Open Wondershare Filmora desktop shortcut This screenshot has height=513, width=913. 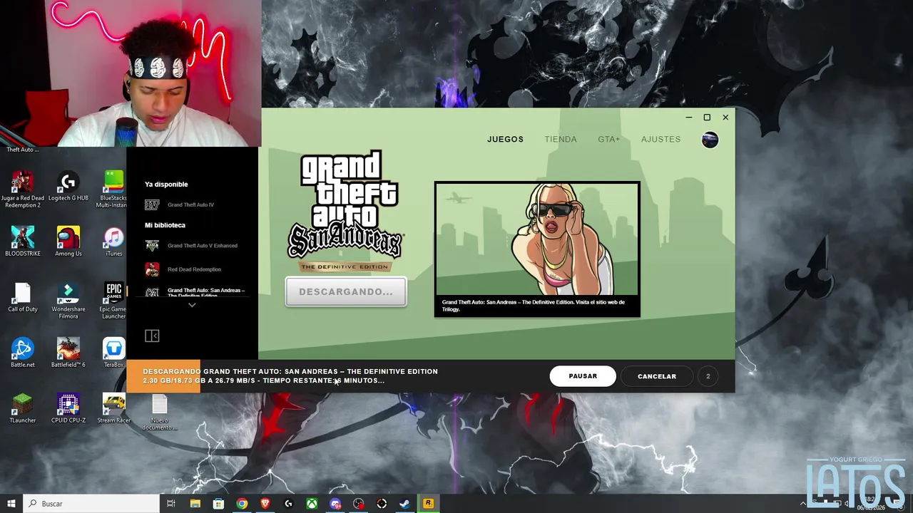68,300
